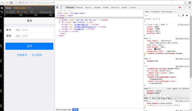The image size is (192, 111).
Task: Open the animations controls icon
Action: coord(187,15)
